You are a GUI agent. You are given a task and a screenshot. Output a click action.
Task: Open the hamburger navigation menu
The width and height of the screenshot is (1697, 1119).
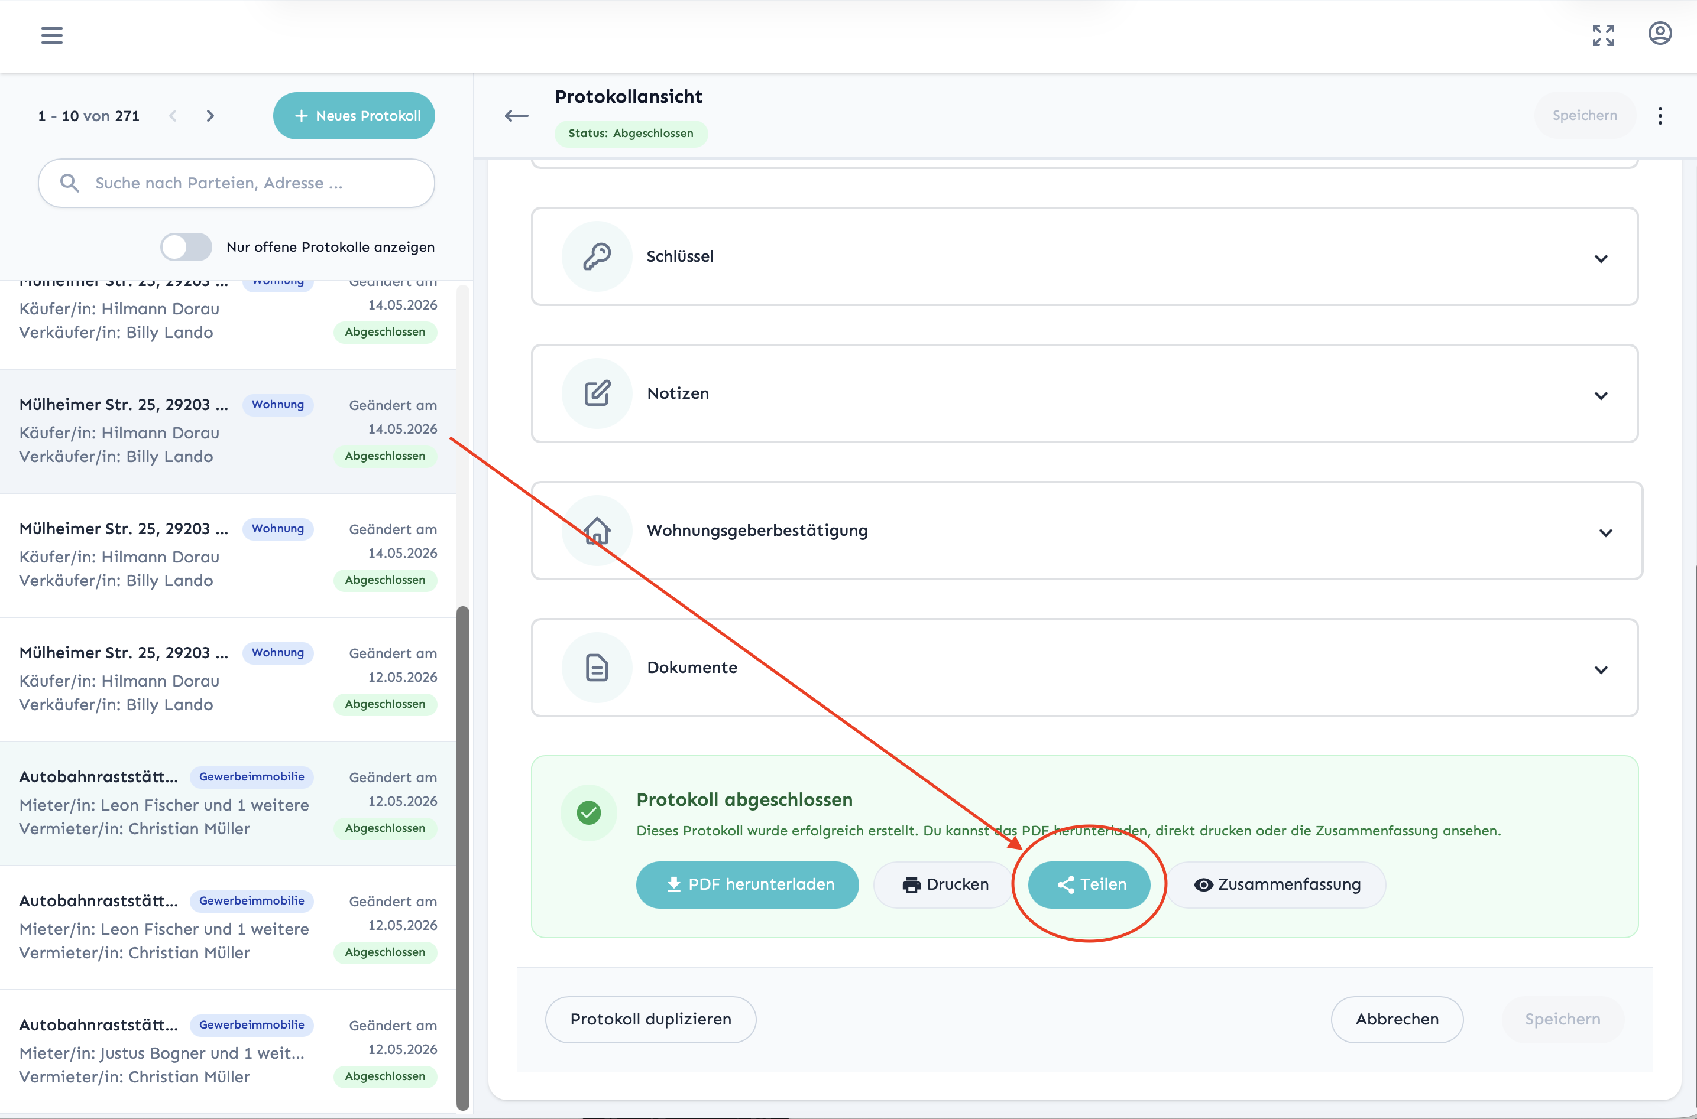tap(51, 35)
